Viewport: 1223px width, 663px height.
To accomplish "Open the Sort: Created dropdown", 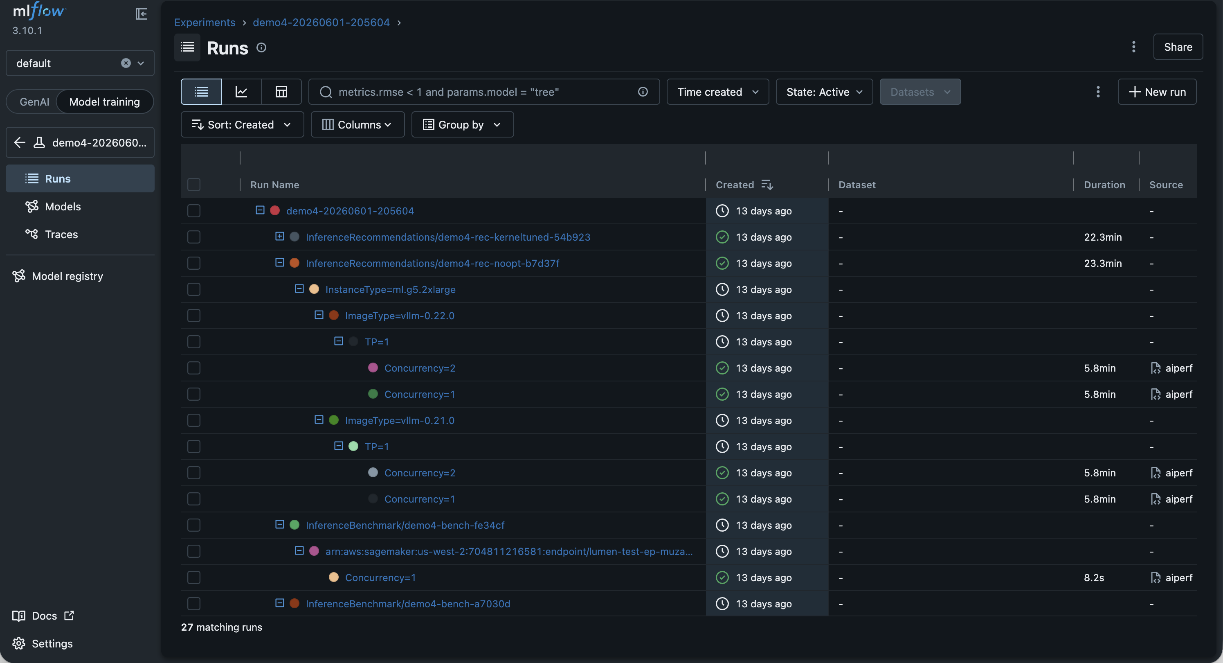I will pos(242,124).
